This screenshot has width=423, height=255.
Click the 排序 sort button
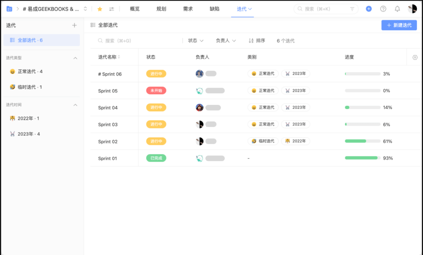click(257, 41)
